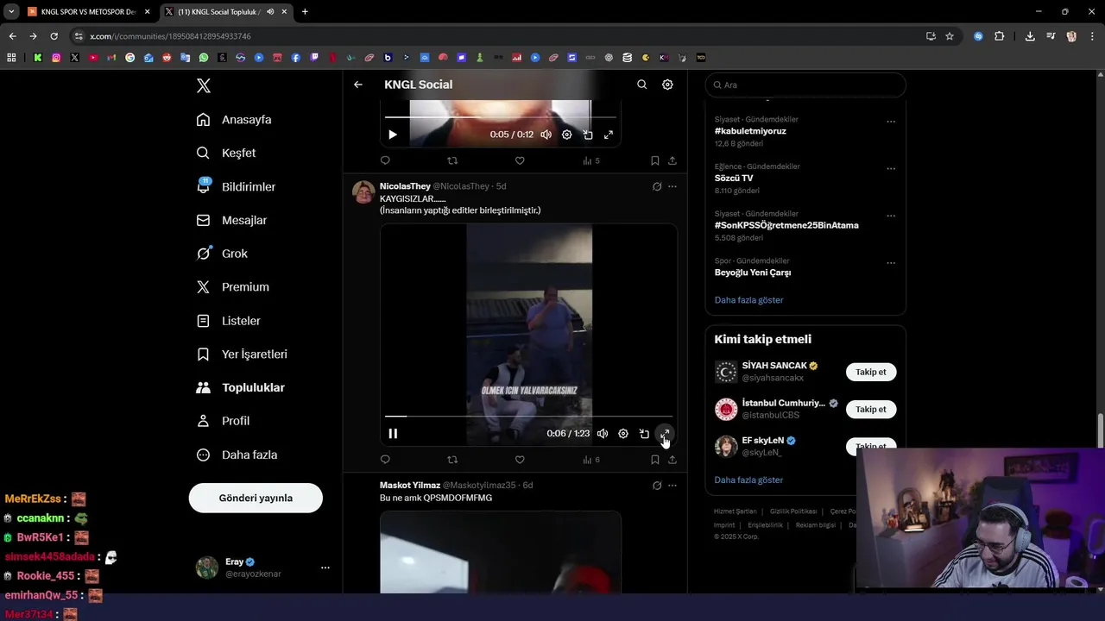Follow İstanbul Cumhuriyet account
1105x621 pixels.
pyautogui.click(x=870, y=410)
